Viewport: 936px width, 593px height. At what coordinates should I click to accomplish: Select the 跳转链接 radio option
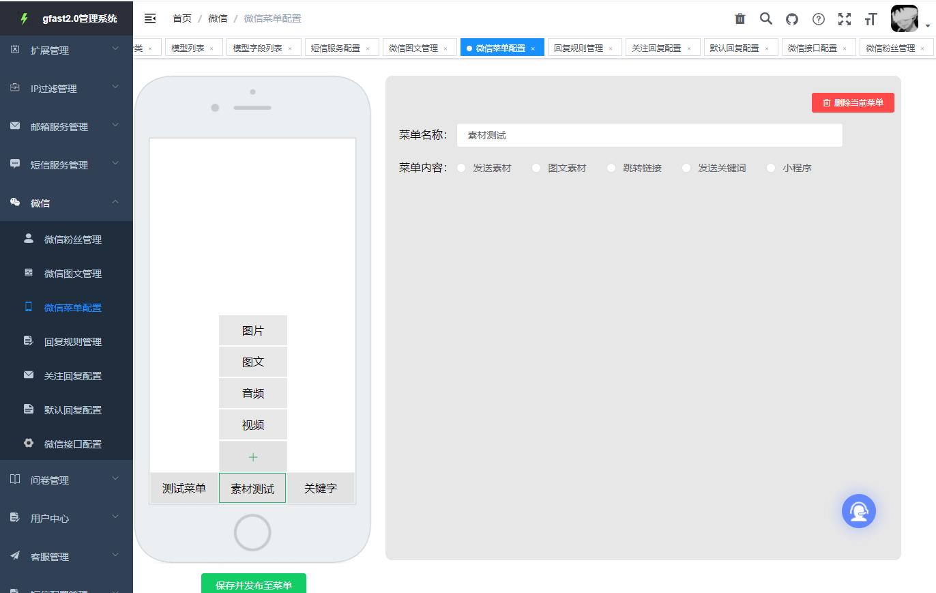tap(611, 168)
